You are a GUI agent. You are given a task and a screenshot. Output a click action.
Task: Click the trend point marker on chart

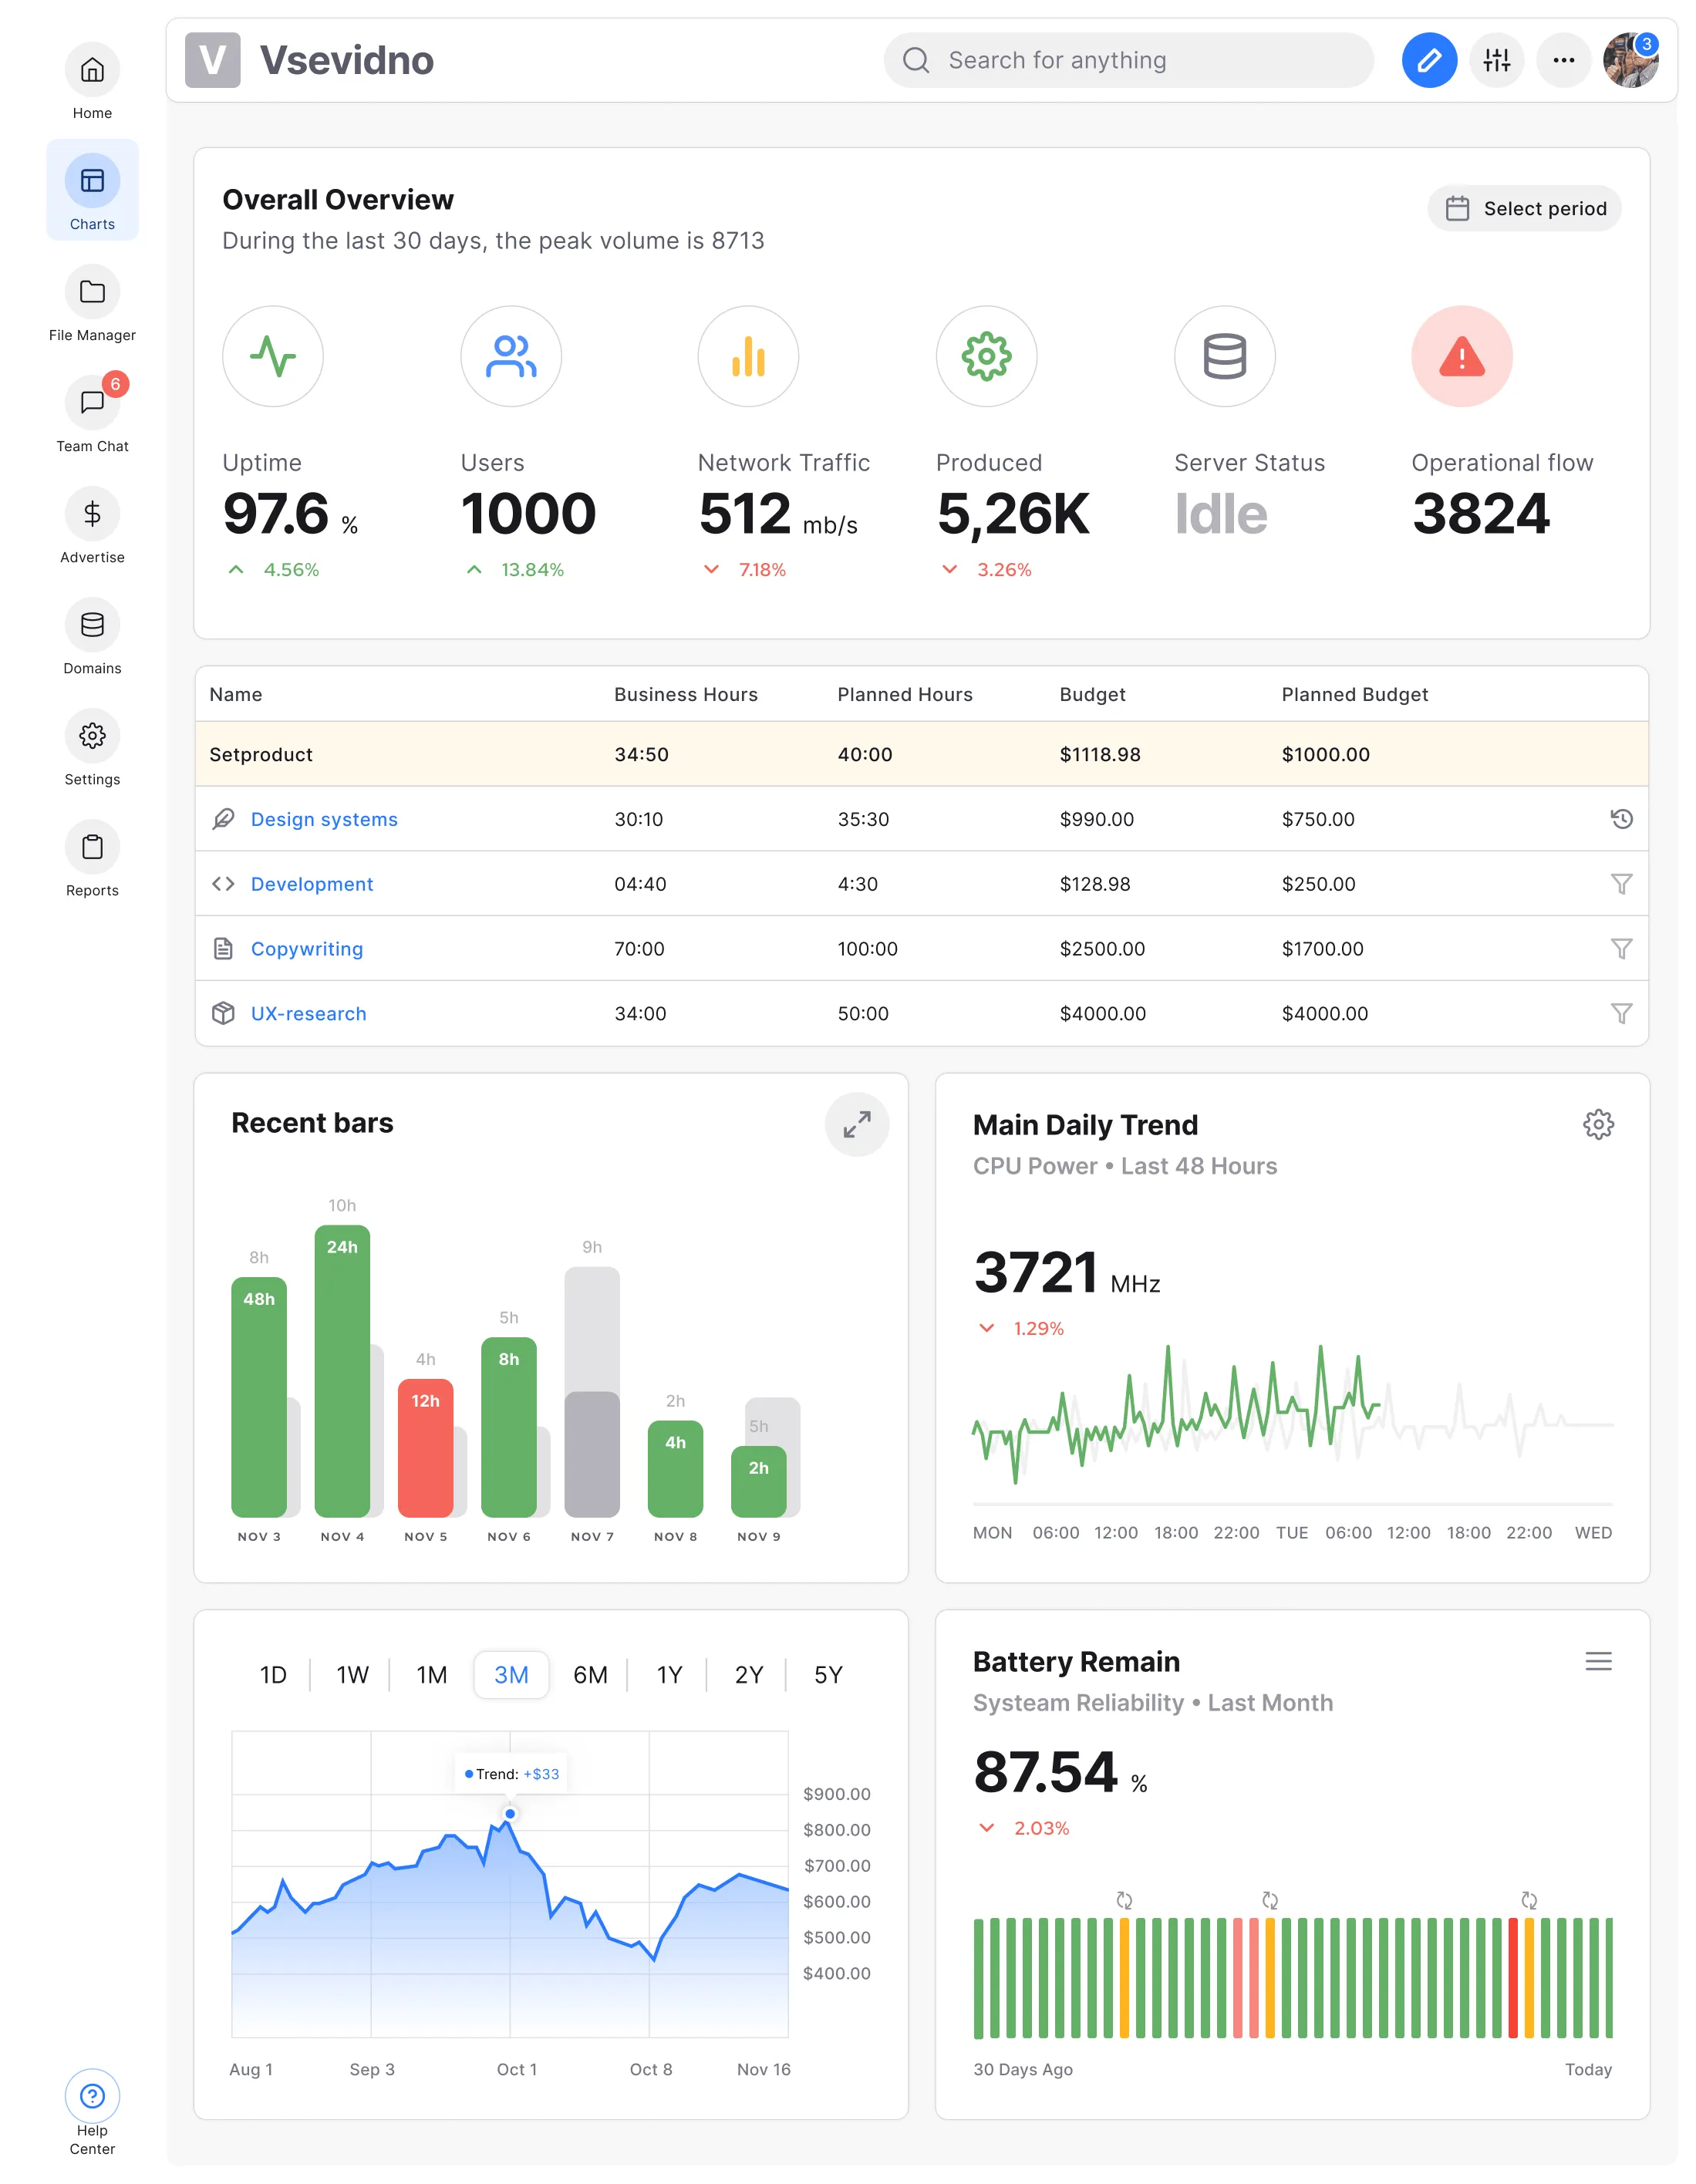click(x=510, y=1814)
